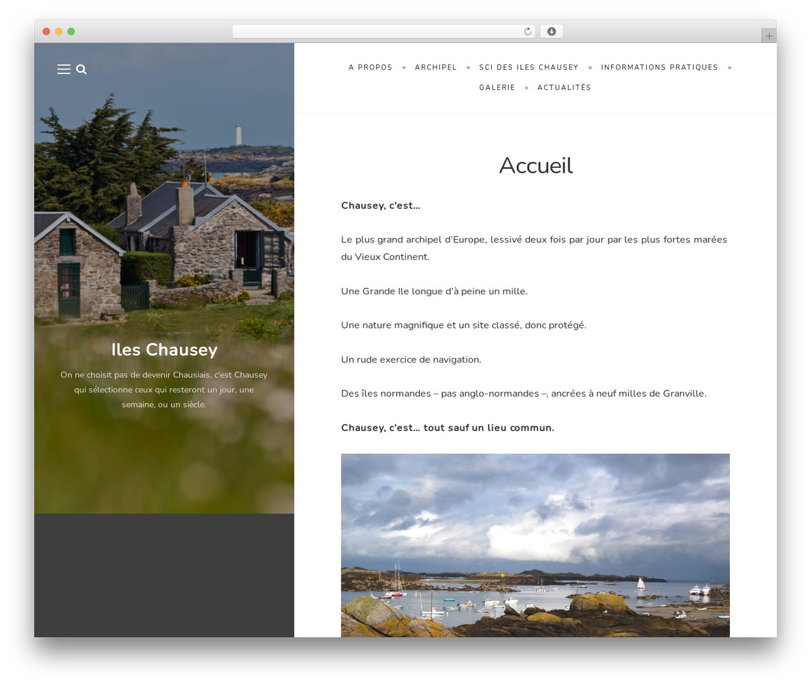Open Informations Pratiques menu item
This screenshot has height=686, width=811.
coord(660,67)
